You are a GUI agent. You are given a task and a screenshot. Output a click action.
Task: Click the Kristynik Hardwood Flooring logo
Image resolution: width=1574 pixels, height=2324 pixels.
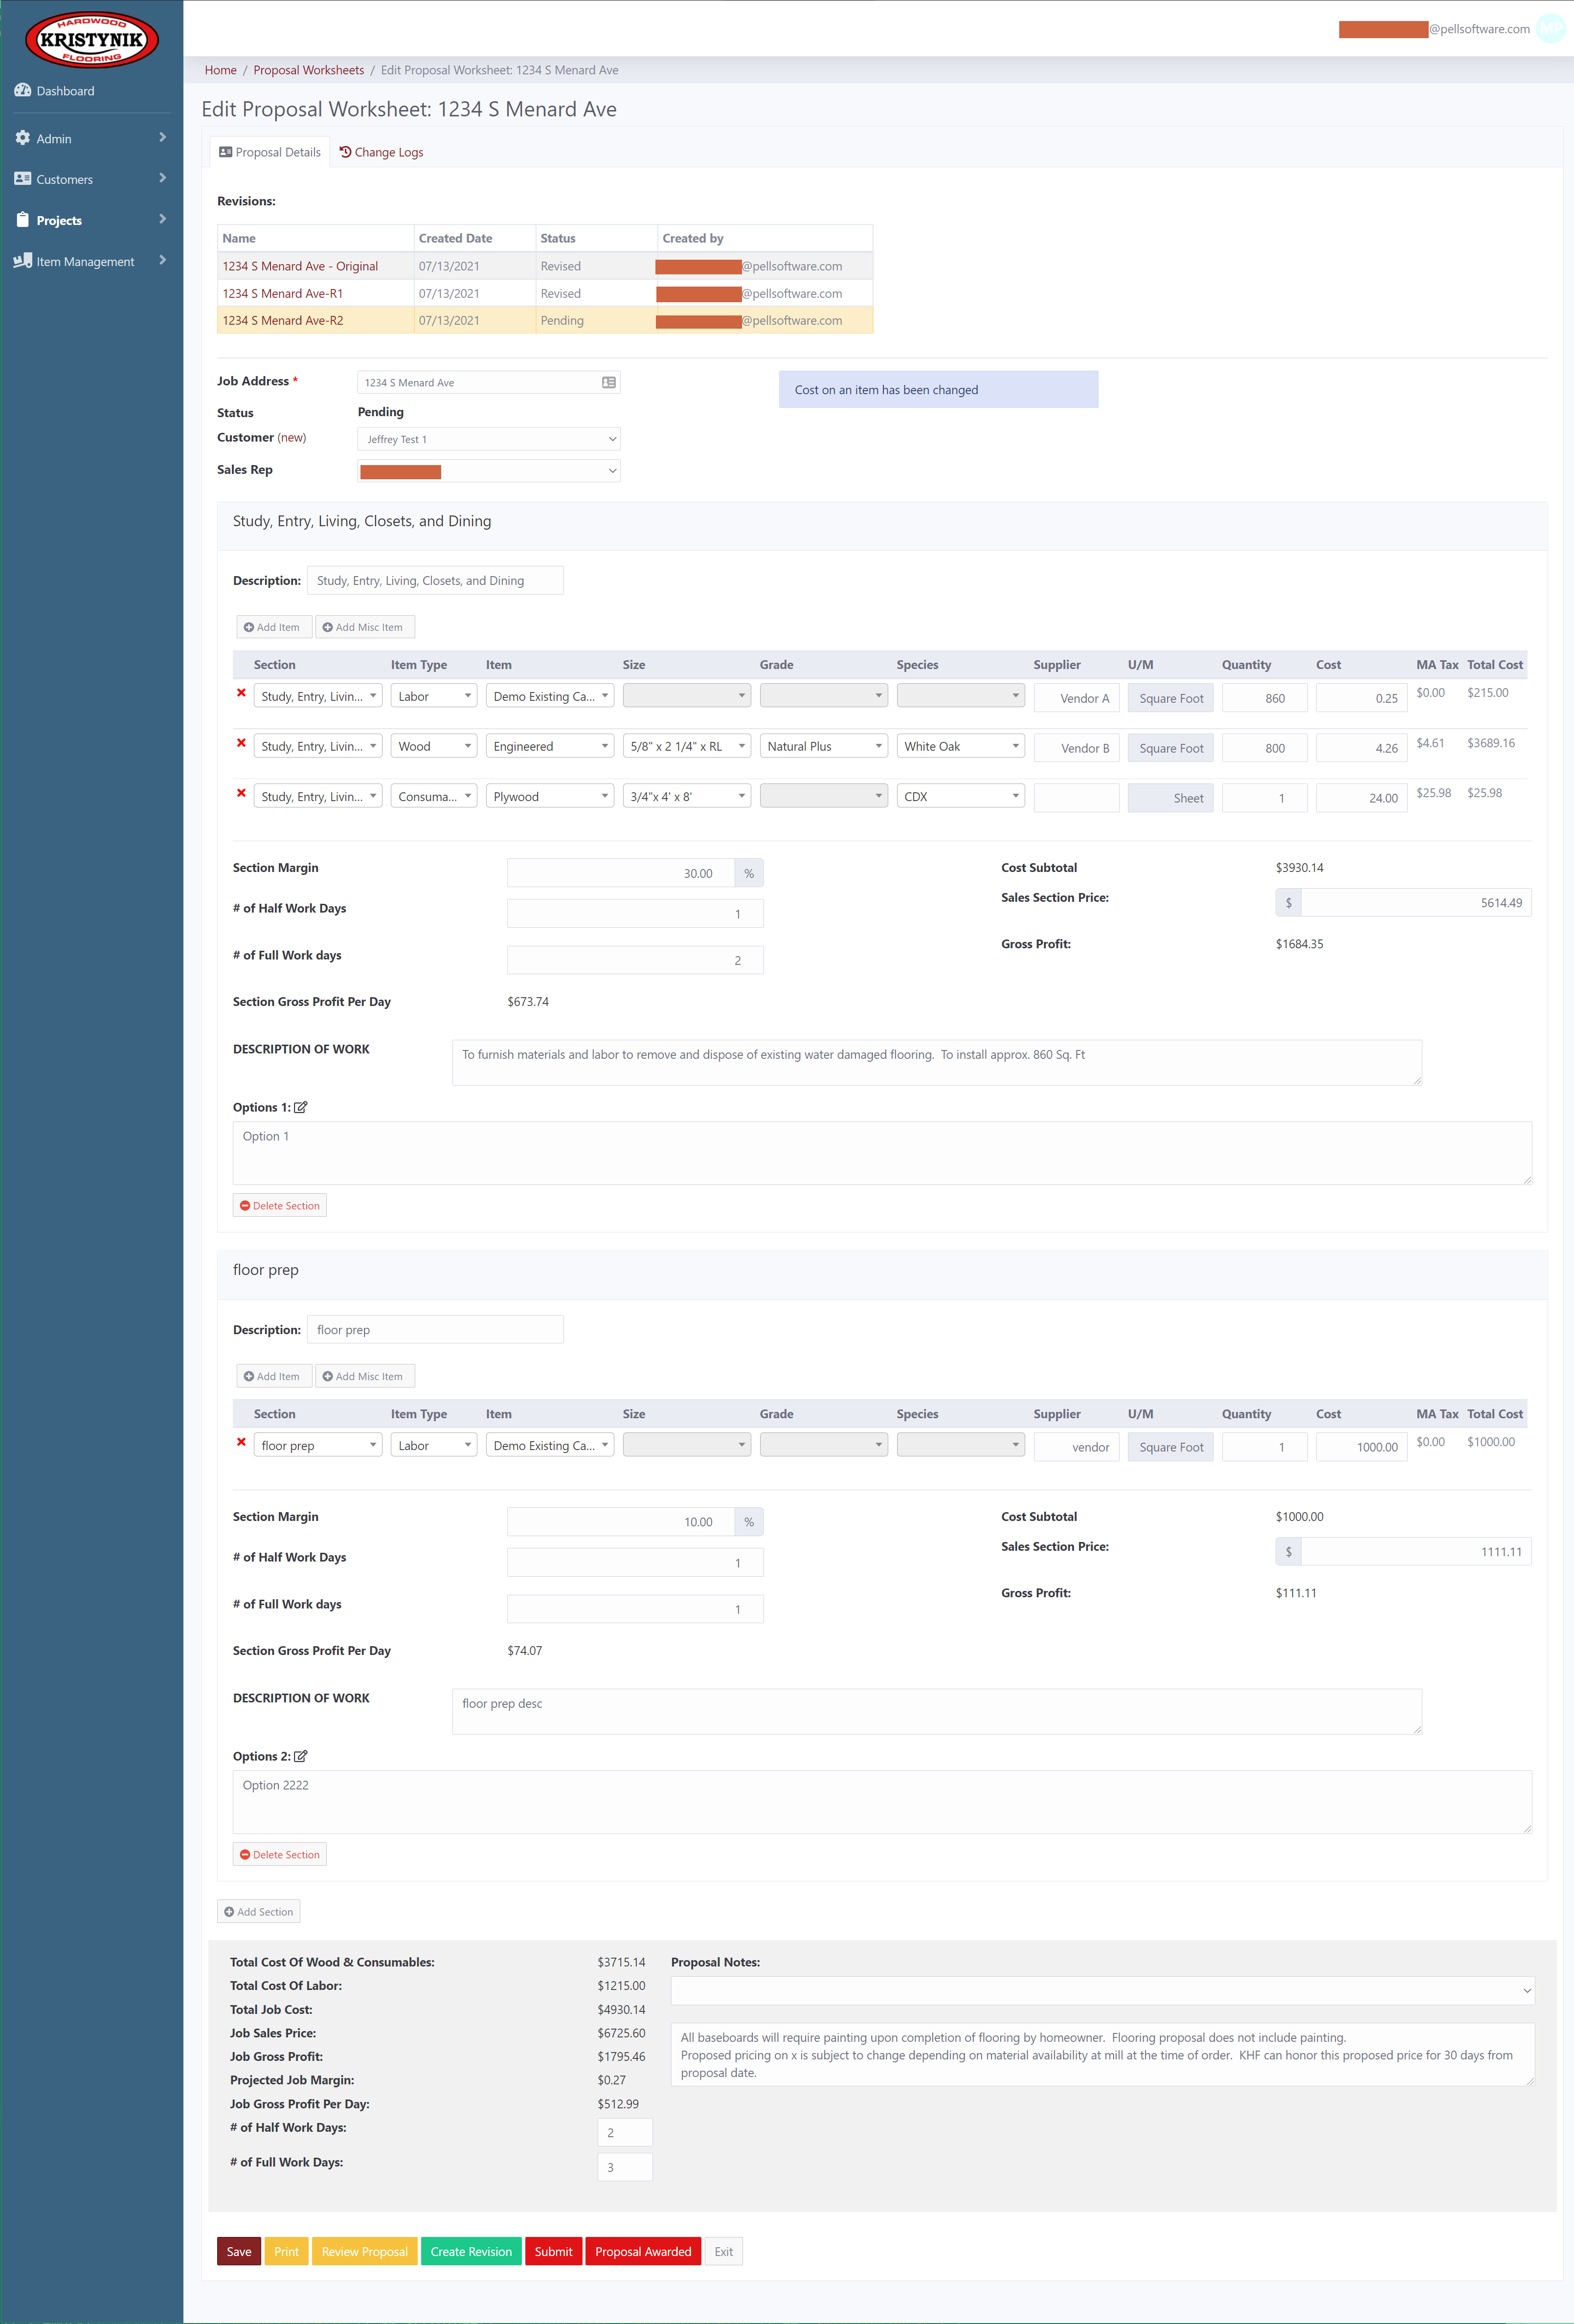[91, 40]
